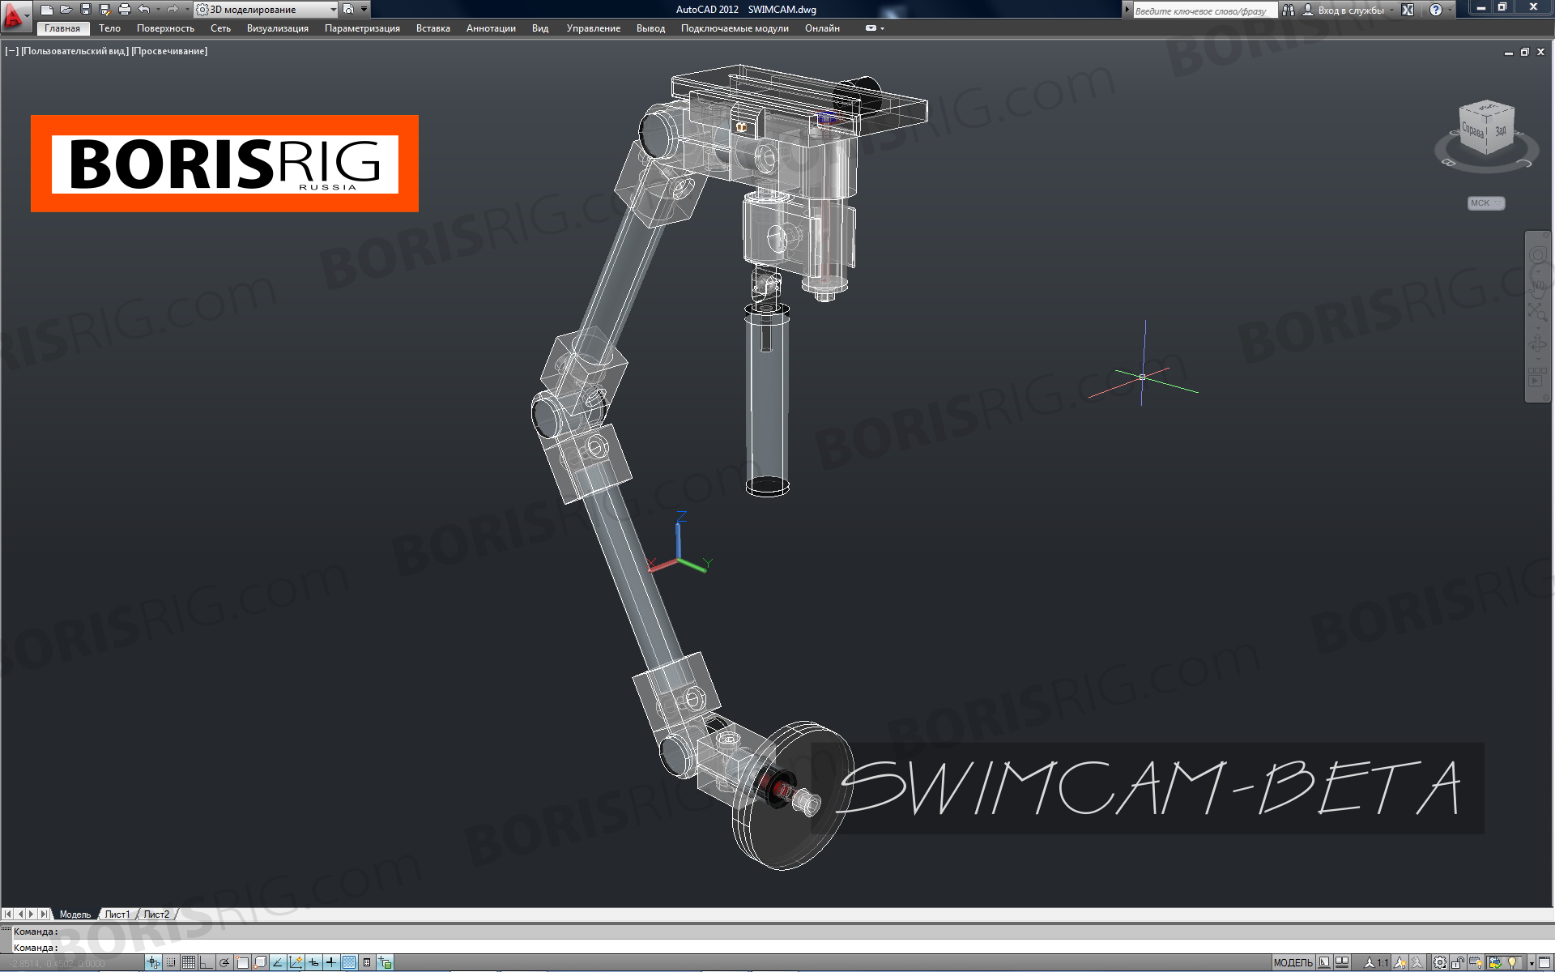Expand Quick Access Toolbar customize arrow
The height and width of the screenshot is (972, 1555).
click(364, 10)
